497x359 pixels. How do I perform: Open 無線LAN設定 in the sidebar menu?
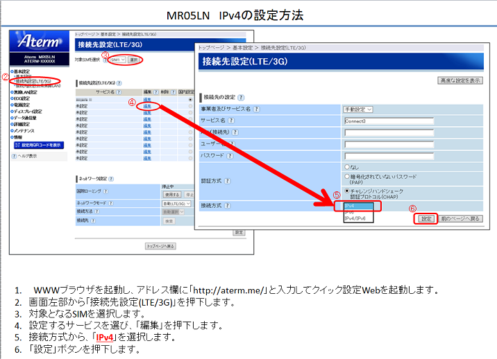[24, 92]
